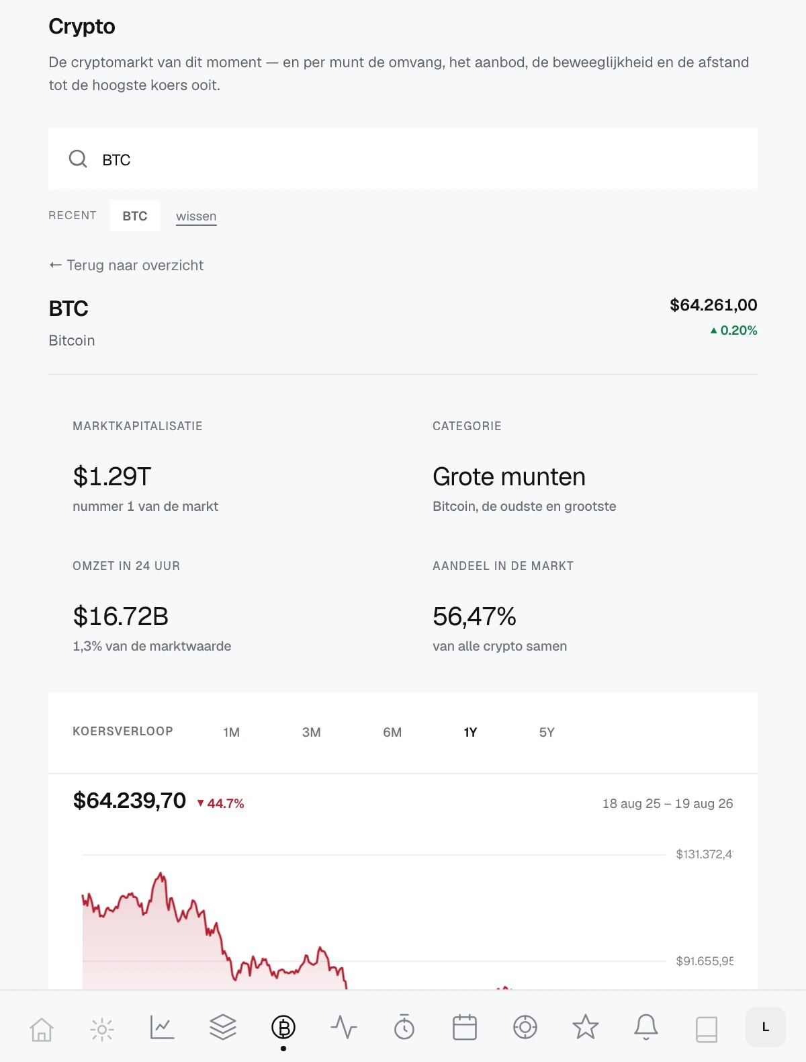Click '1,3% van de marktwaarde' text
The width and height of the screenshot is (806, 1062).
coord(152,647)
